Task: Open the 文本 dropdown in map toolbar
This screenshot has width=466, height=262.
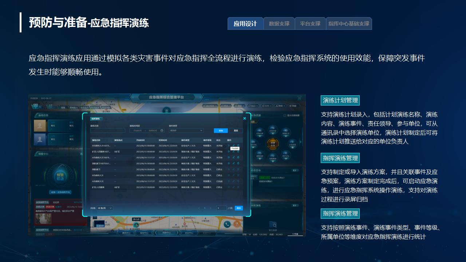Action: 267,106
